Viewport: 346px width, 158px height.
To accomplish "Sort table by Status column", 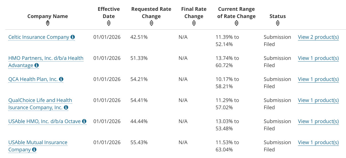I will coord(277,23).
